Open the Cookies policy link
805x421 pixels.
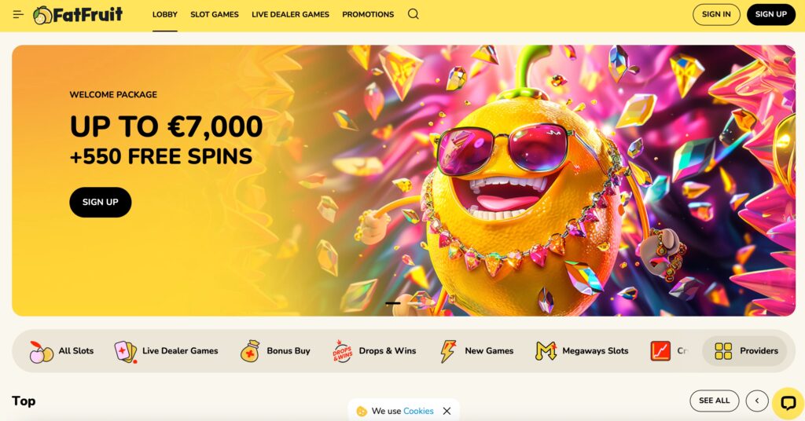click(418, 412)
